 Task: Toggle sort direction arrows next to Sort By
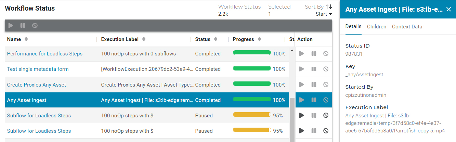pos(329,7)
